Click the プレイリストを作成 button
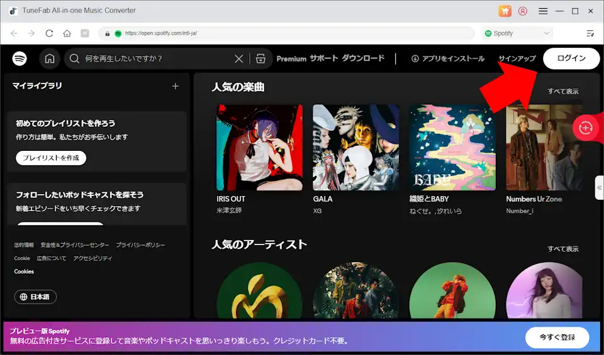604x355 pixels. (x=51, y=158)
